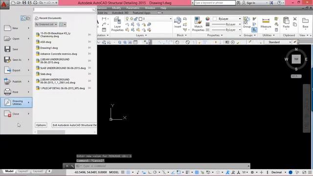Expand the Groups panel
The width and height of the screenshot is (313, 176).
(249, 35)
